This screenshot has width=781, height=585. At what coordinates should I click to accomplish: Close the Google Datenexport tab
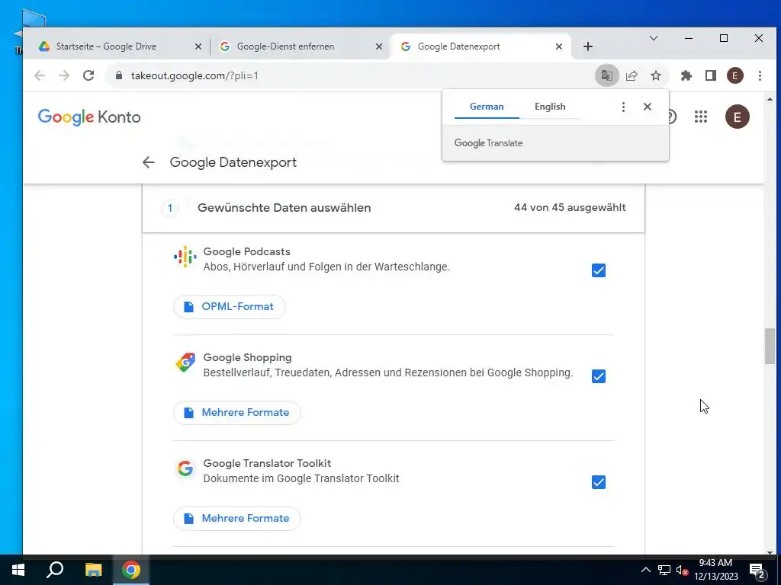(x=559, y=46)
